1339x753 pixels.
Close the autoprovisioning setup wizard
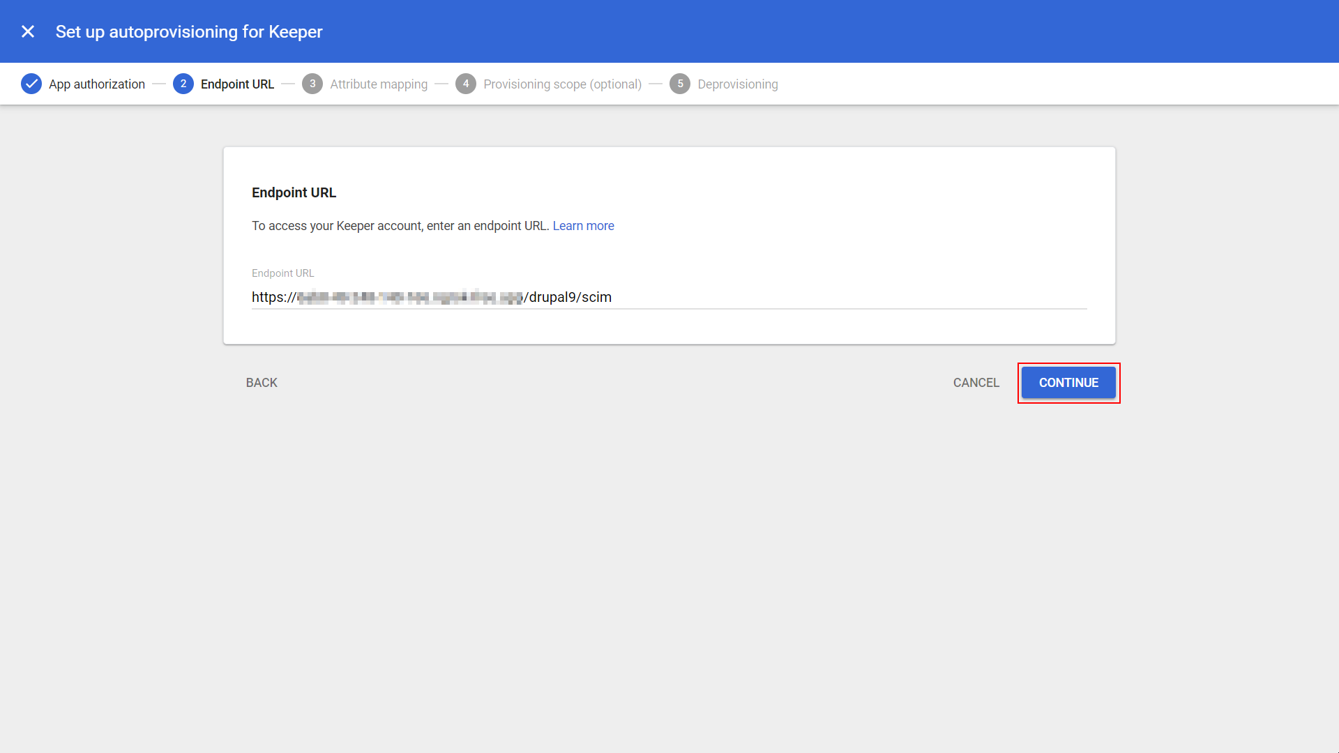(x=28, y=31)
